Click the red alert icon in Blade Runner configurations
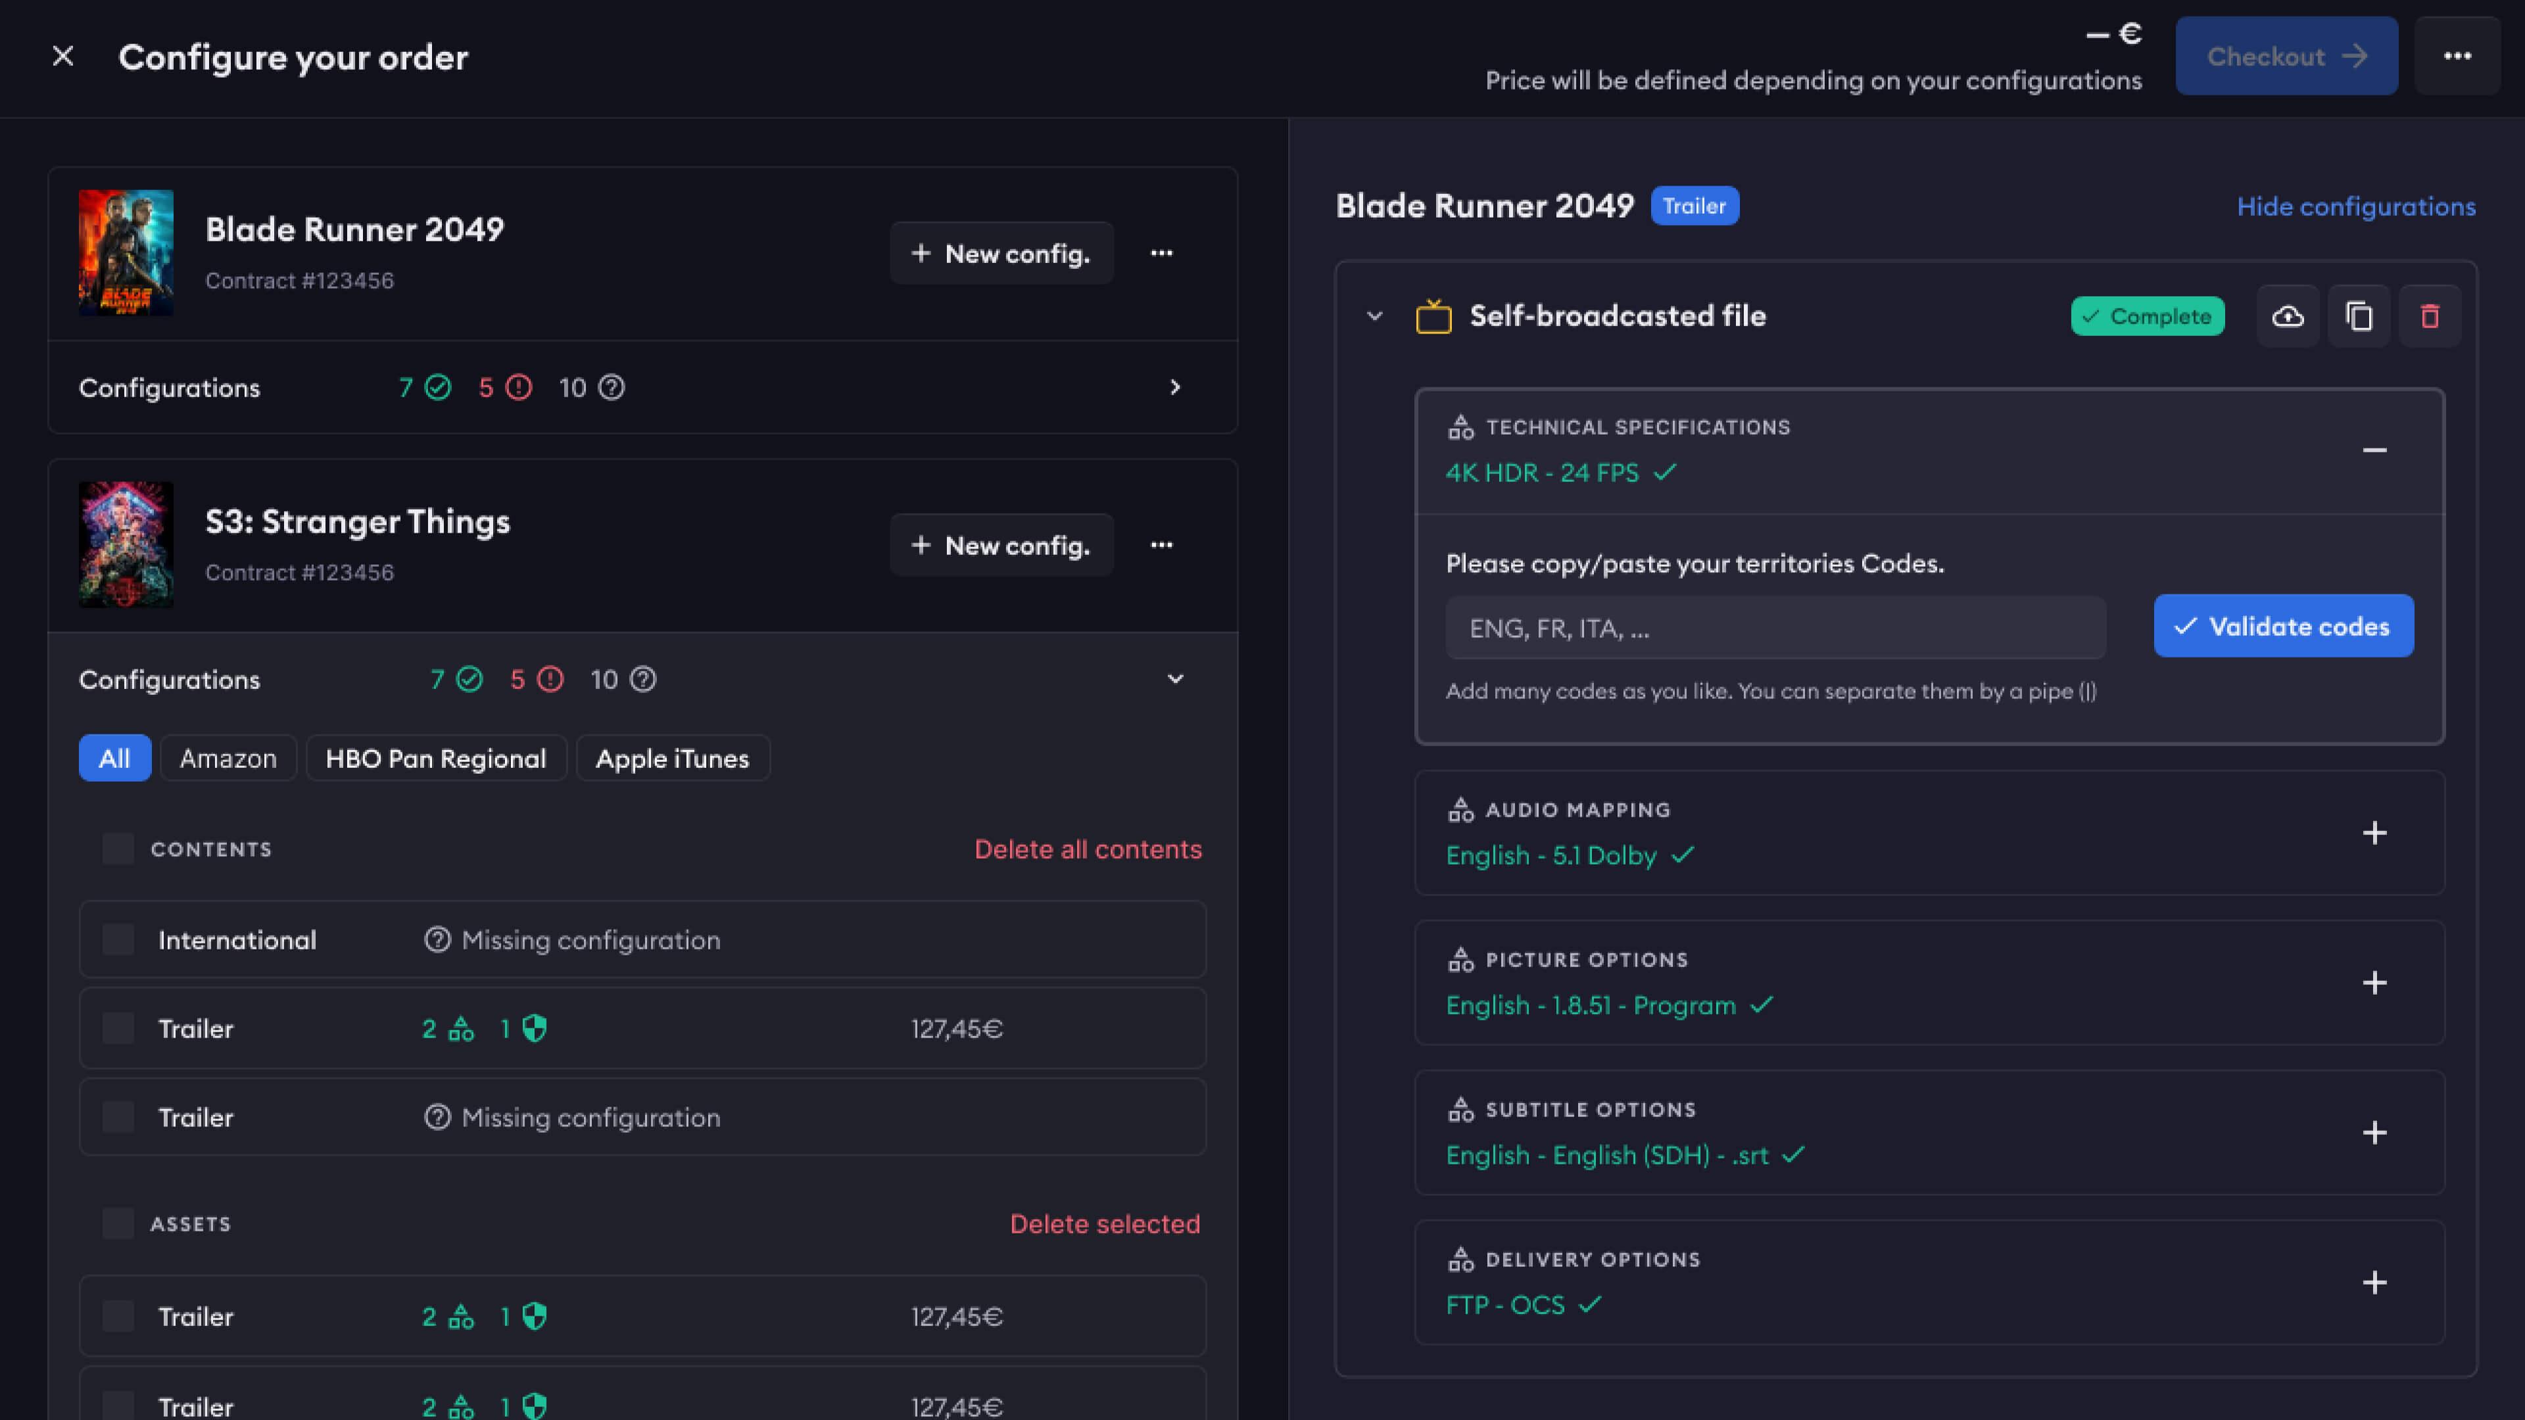Image resolution: width=2525 pixels, height=1420 pixels. pos(519,388)
